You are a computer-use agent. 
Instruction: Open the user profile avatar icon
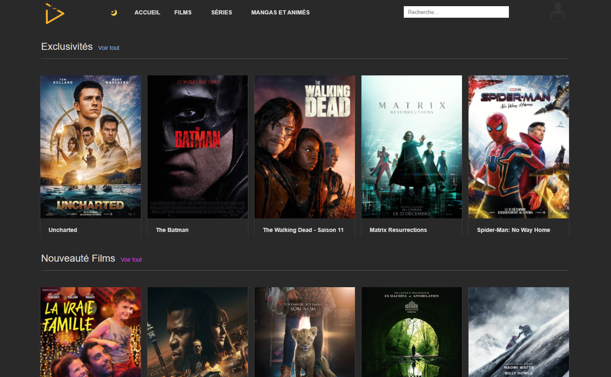pyautogui.click(x=558, y=12)
